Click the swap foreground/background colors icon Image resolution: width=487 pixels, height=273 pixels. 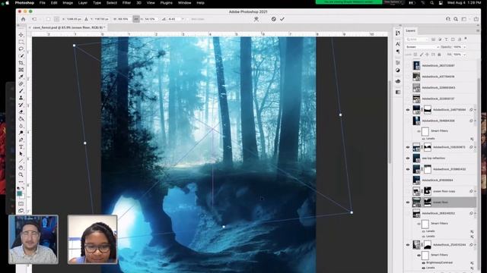[x=24, y=188]
